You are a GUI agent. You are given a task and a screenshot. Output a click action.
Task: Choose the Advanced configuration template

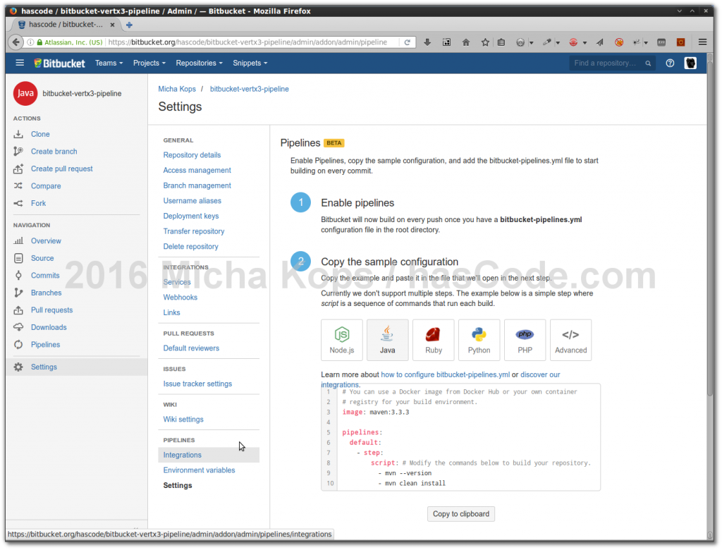click(x=570, y=340)
